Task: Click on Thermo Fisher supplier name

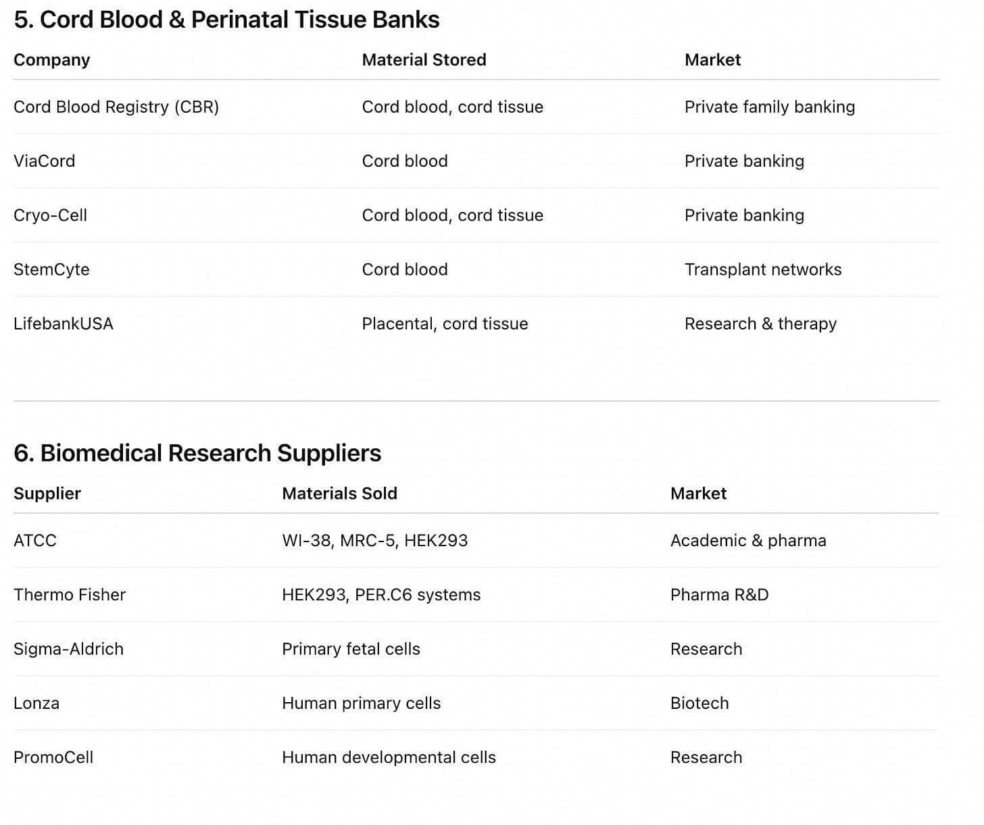Action: click(70, 594)
